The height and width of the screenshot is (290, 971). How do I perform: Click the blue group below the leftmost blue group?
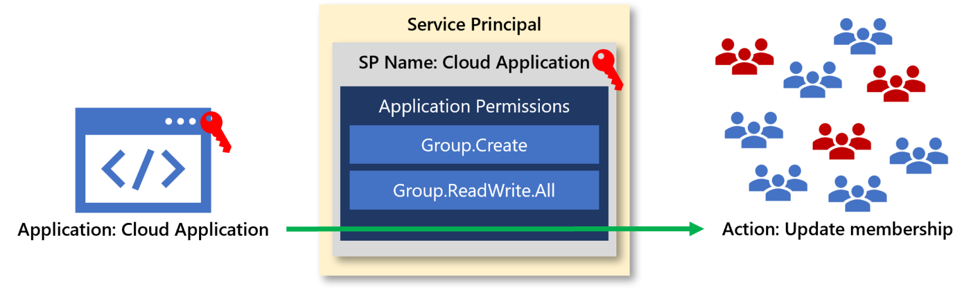[778, 183]
